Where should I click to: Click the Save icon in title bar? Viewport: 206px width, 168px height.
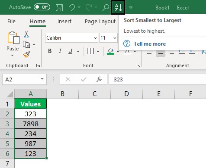point(59,8)
